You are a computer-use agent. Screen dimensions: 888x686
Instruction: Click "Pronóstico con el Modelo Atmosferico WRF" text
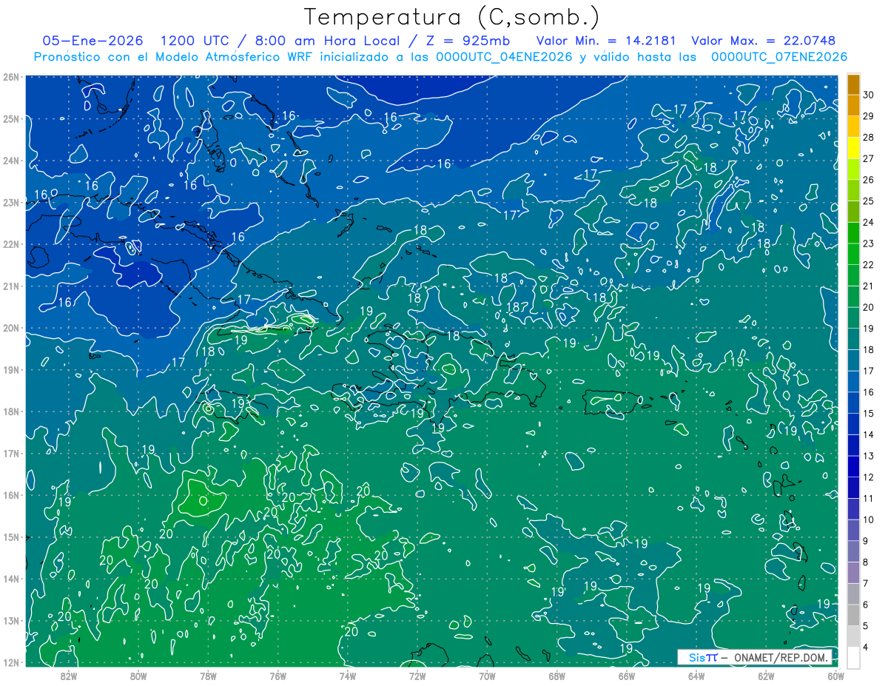[175, 57]
